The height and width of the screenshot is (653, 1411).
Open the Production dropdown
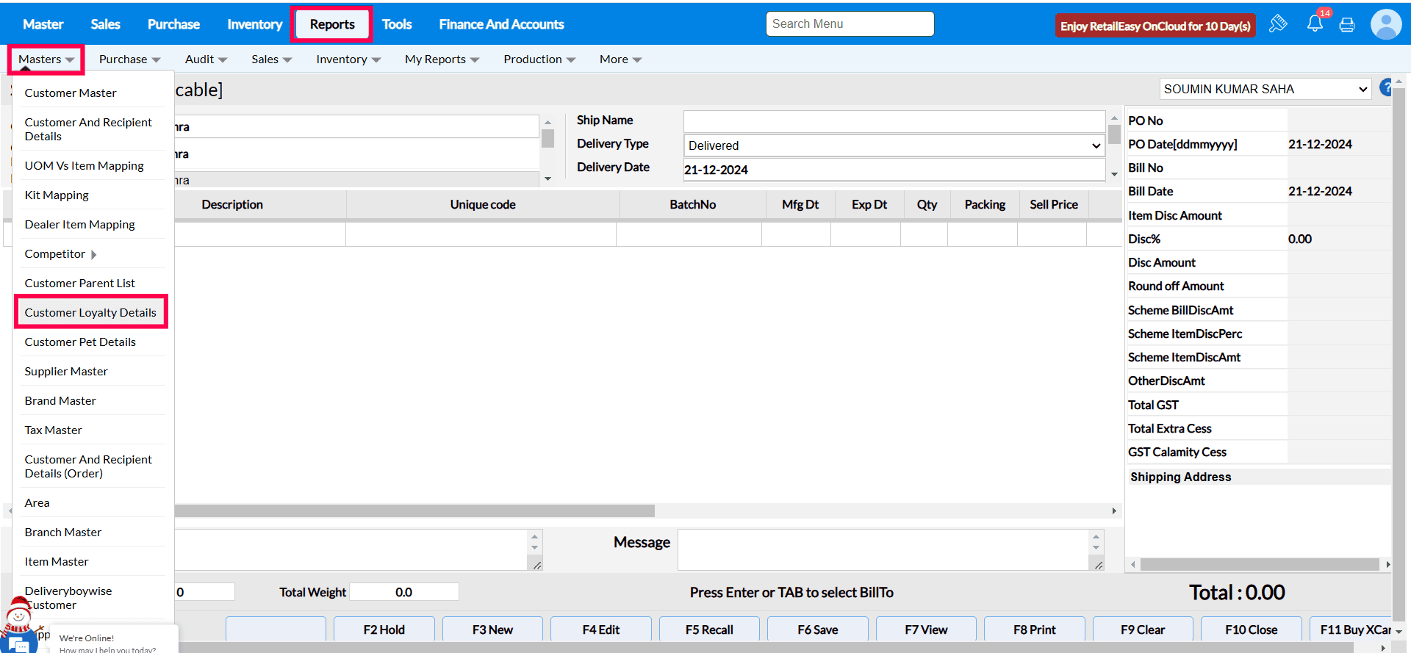click(539, 59)
